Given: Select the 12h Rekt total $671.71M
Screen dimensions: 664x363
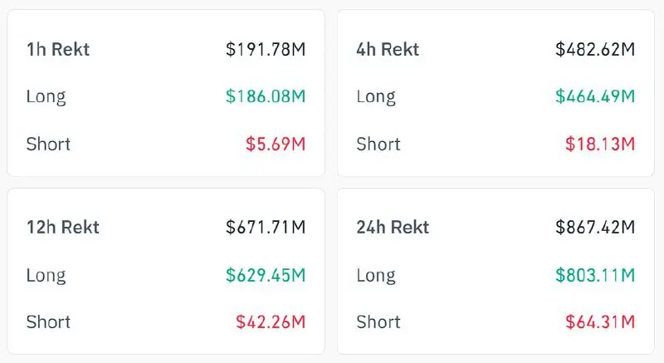Looking at the screenshot, I should click(x=266, y=228).
